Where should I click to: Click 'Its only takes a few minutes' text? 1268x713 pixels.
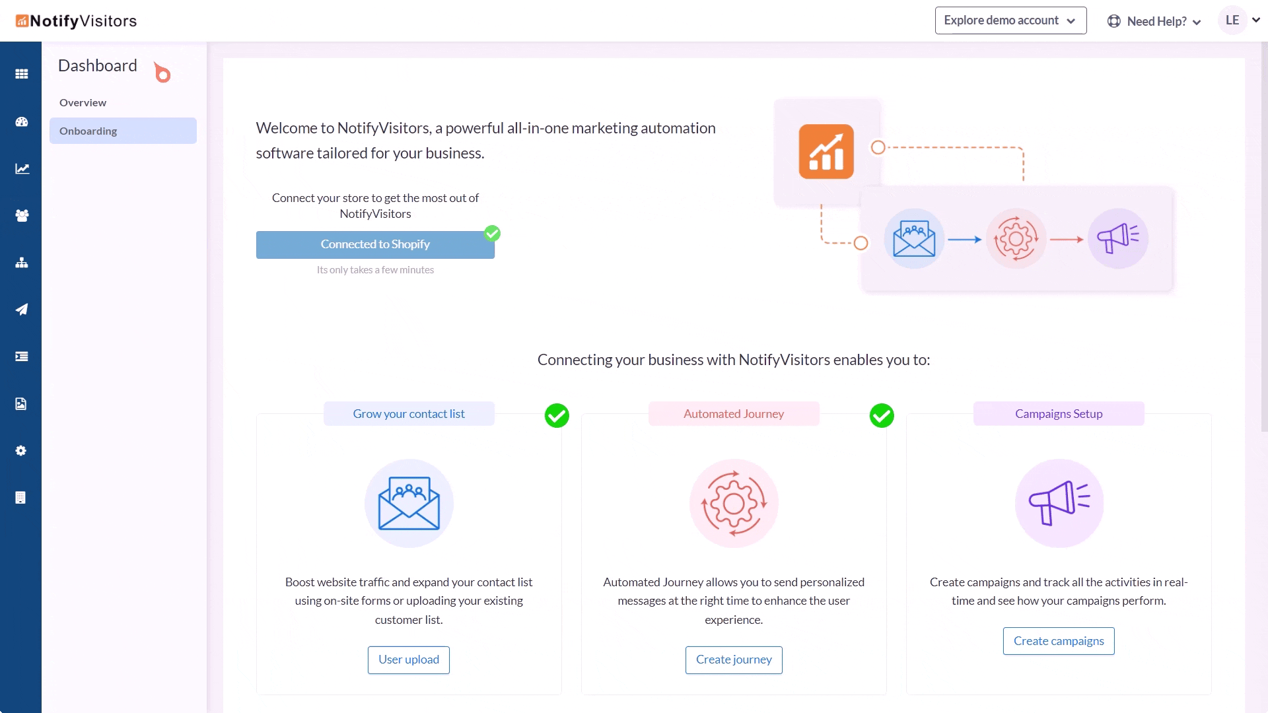[x=375, y=270]
